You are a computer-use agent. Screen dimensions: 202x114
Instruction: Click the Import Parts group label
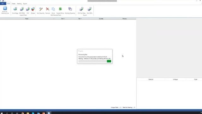click(x=23, y=15)
